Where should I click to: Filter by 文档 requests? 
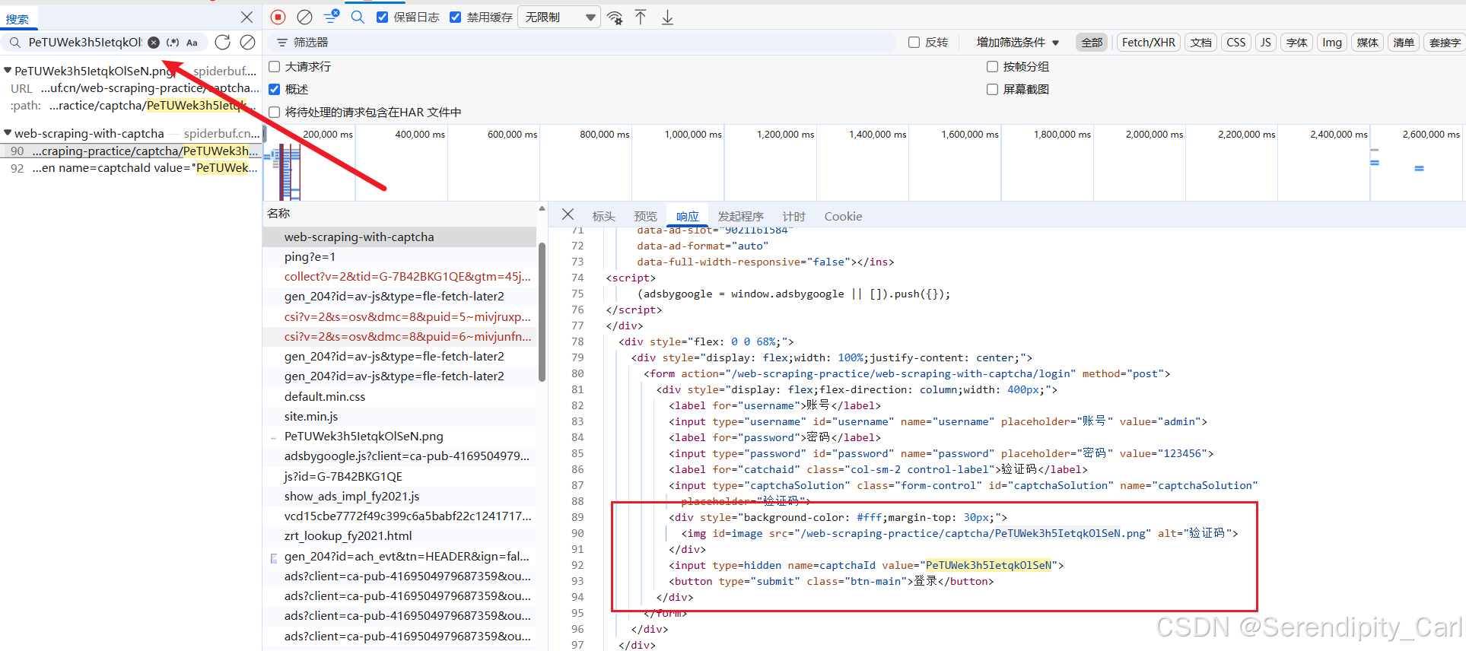point(1201,43)
